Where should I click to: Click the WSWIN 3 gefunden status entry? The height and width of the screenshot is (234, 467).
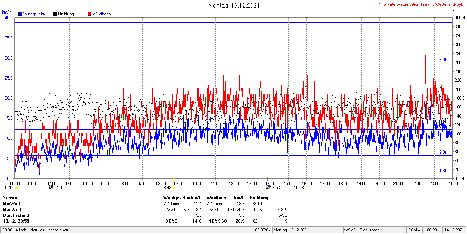[x=362, y=230]
